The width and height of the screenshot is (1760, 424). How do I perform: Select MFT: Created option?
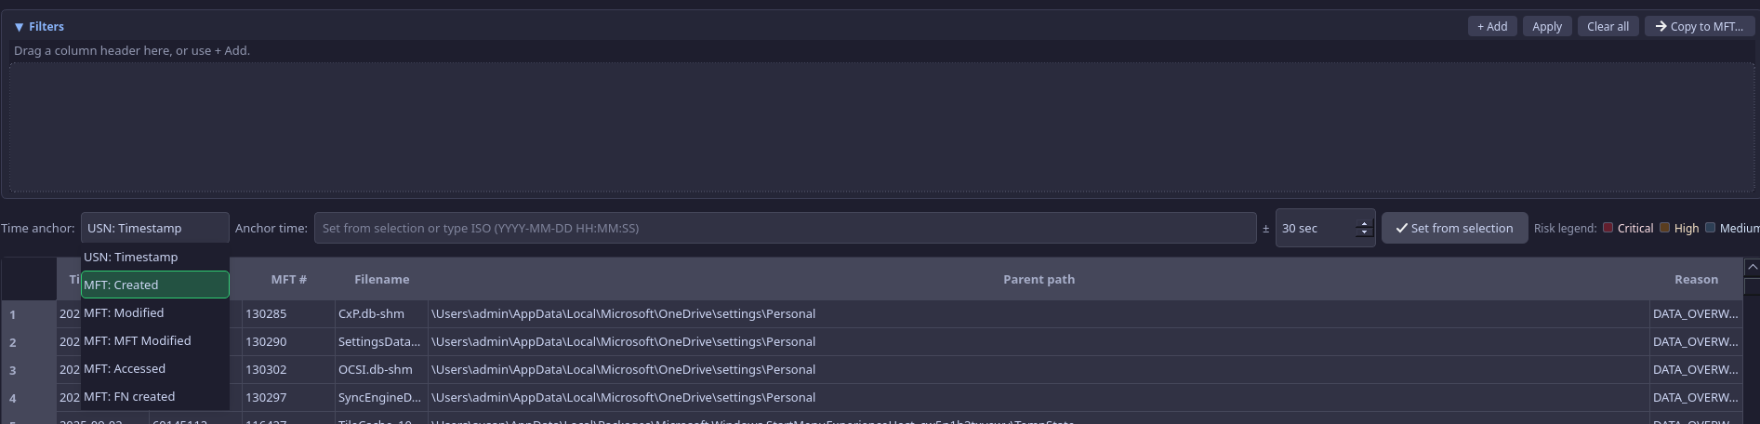click(x=154, y=285)
